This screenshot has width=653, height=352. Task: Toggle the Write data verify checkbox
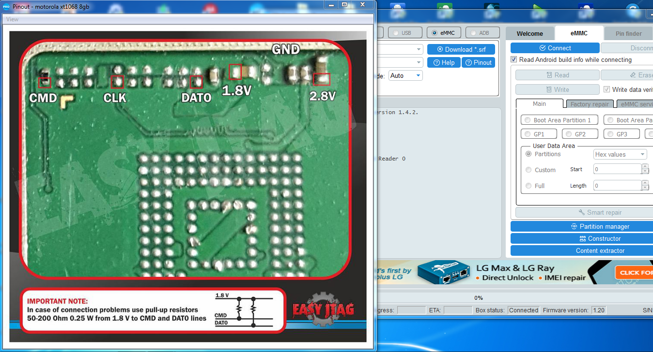pyautogui.click(x=607, y=89)
